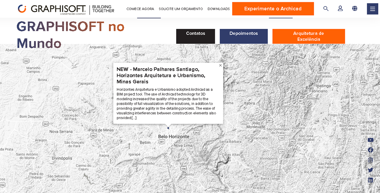Image resolution: width=380 pixels, height=193 pixels.
Task: Click the Nova Serrana label
Action: point(61,131)
